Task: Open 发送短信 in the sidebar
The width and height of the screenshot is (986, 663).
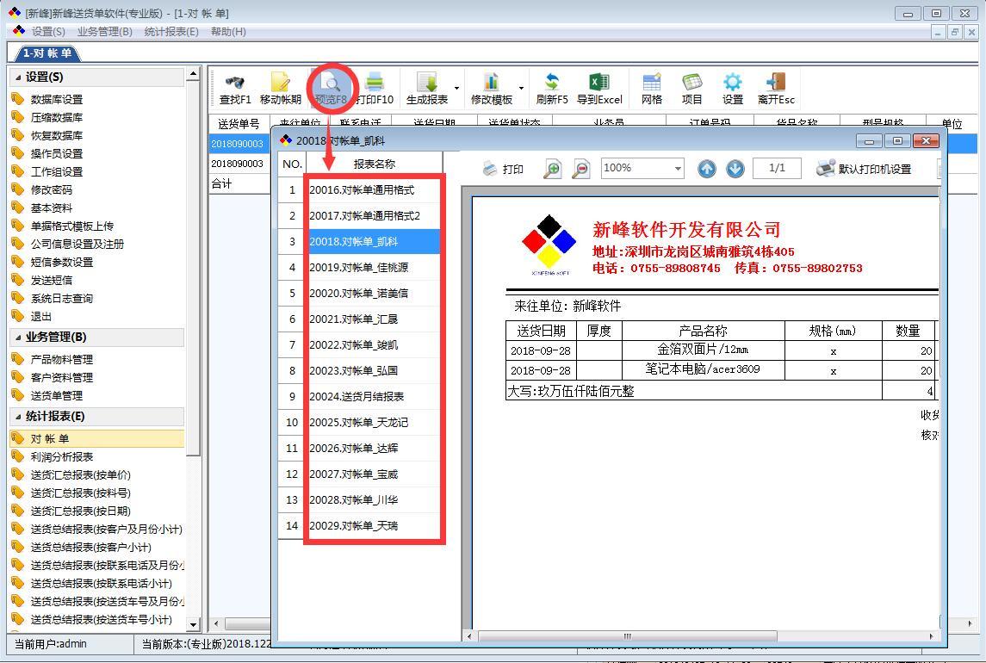Action: pos(52,281)
